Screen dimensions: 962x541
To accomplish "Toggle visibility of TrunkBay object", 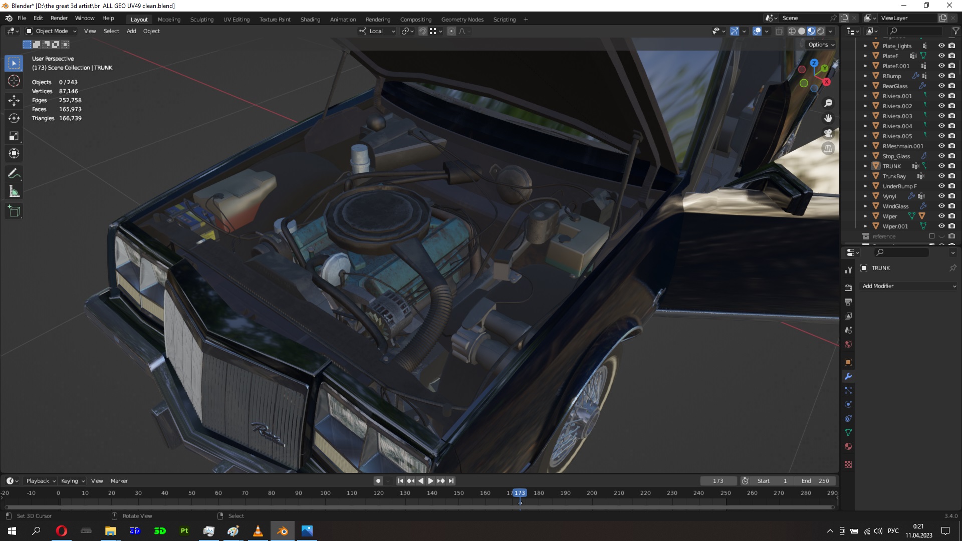I will click(941, 176).
